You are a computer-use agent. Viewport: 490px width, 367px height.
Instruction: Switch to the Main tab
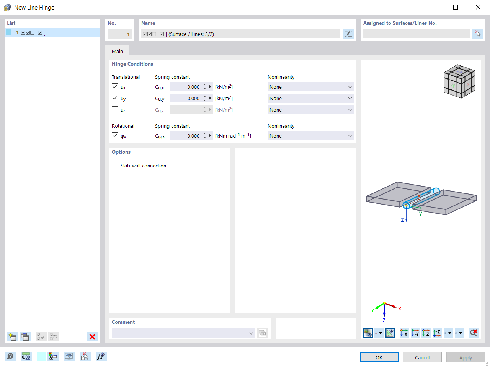[118, 51]
